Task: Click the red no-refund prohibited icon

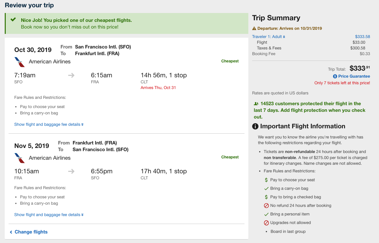Action: 266,206
